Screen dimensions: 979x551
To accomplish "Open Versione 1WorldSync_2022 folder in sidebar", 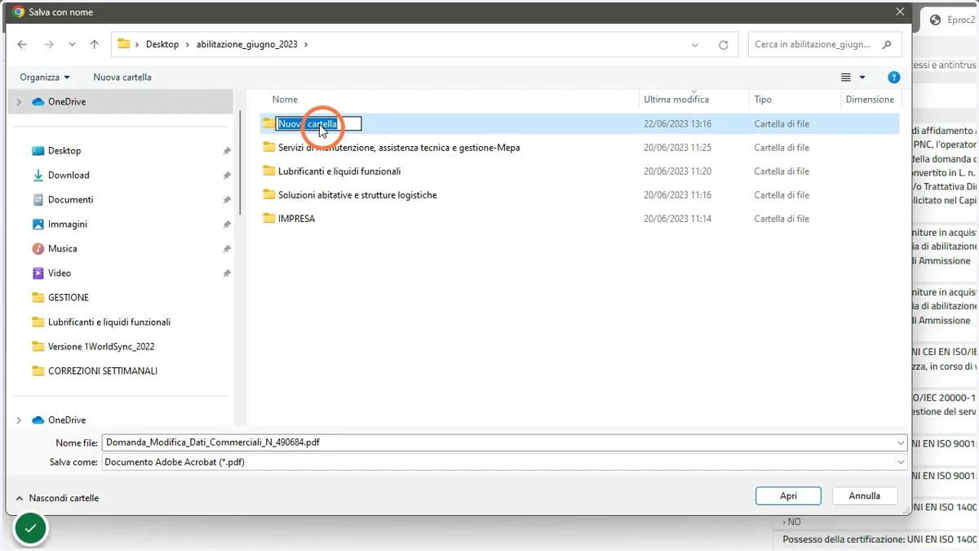I will (100, 347).
